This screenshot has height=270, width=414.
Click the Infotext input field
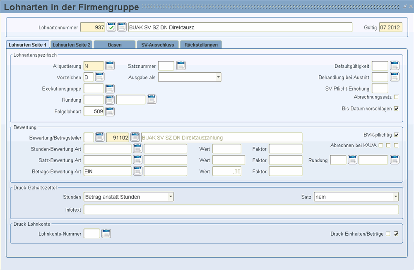[241, 210]
